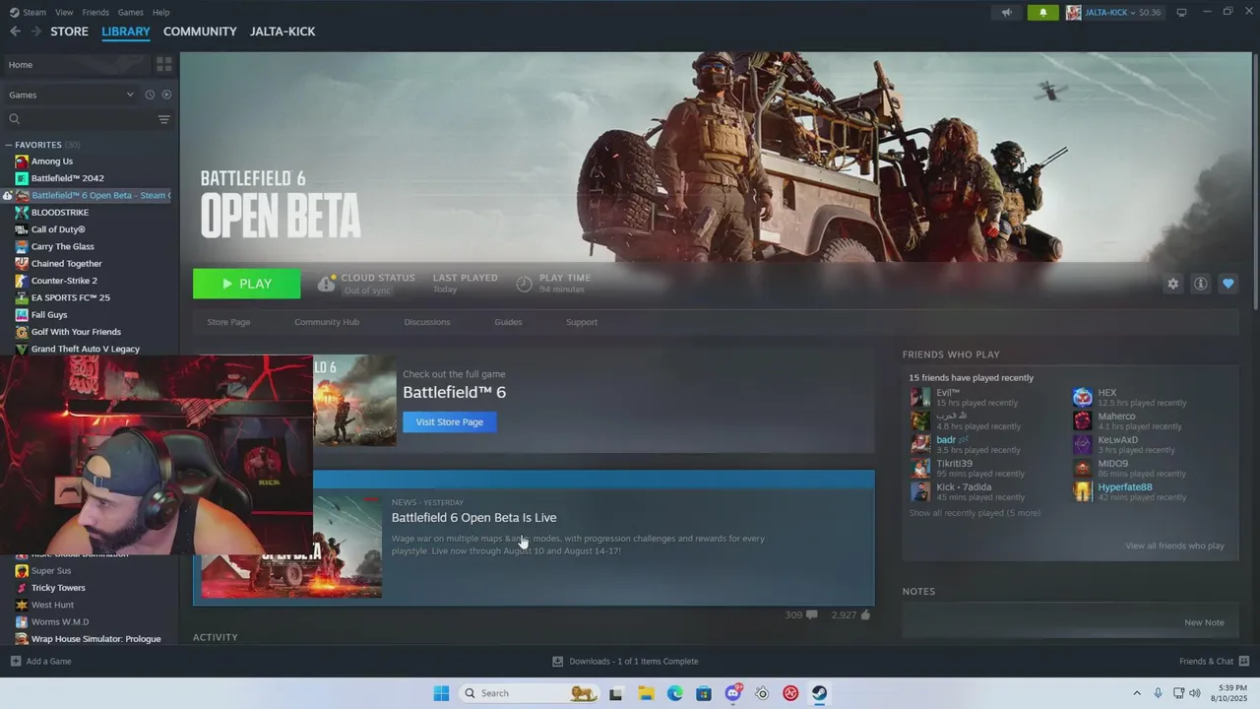Image resolution: width=1260 pixels, height=709 pixels.
Task: Open the Store Page tab
Action: [228, 322]
